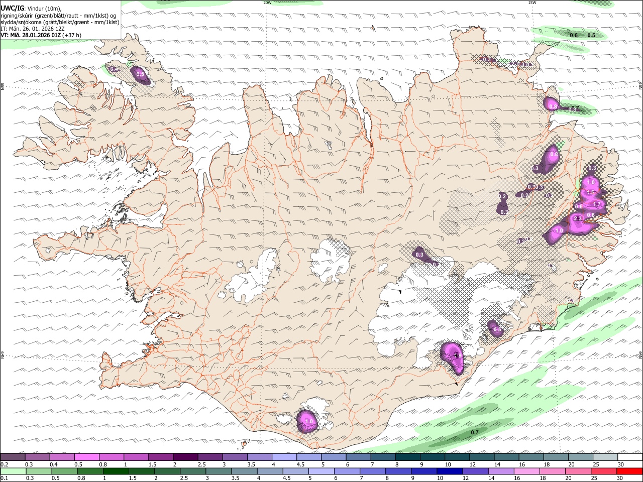Click the 'slydda/snjókoma' legend description line
The height and width of the screenshot is (482, 643).
point(60,22)
